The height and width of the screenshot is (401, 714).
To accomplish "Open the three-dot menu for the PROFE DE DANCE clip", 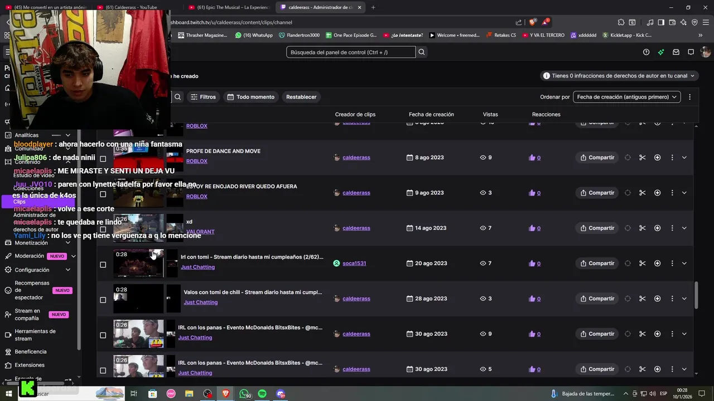I will pos(672,158).
